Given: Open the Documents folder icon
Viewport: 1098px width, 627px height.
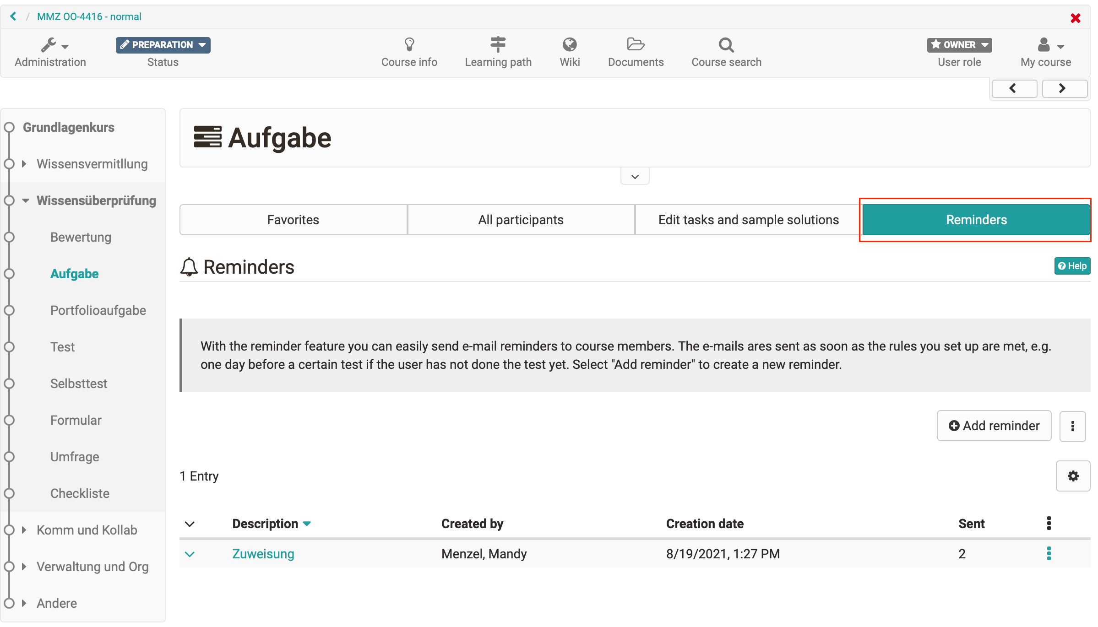Looking at the screenshot, I should (635, 45).
